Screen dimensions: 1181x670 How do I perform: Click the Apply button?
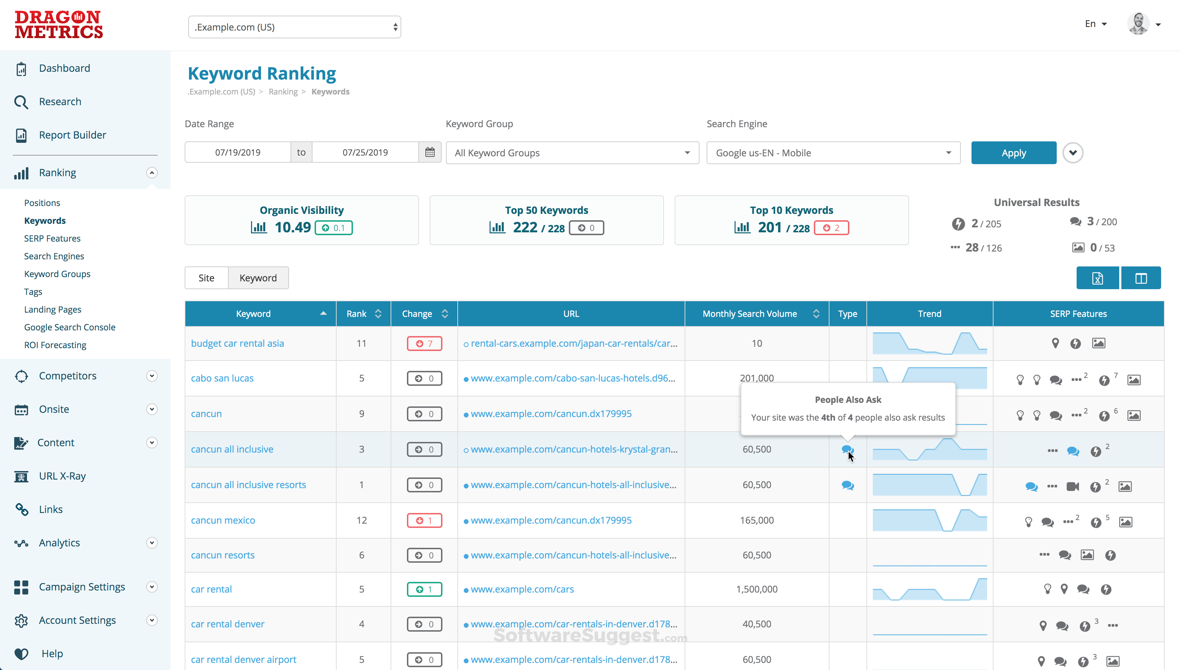(x=1013, y=153)
